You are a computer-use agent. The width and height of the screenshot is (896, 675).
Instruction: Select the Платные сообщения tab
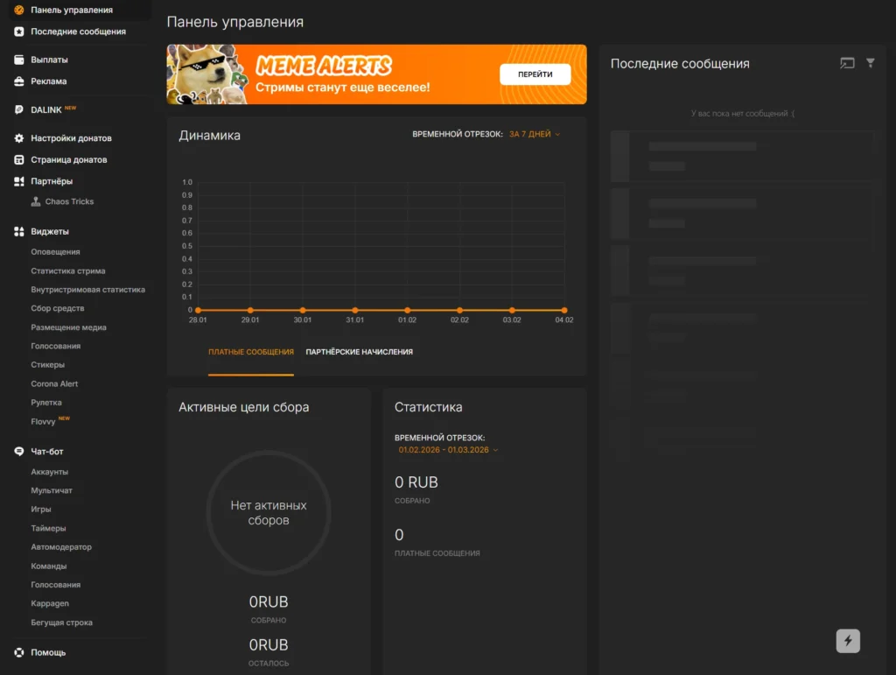coord(251,352)
